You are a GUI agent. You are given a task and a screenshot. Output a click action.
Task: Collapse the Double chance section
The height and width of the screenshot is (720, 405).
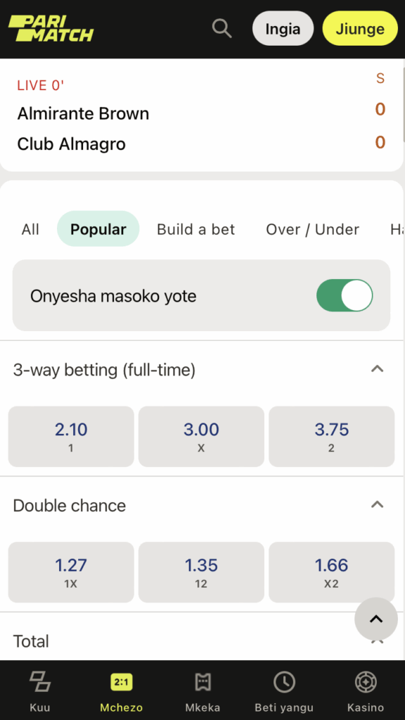[378, 505]
